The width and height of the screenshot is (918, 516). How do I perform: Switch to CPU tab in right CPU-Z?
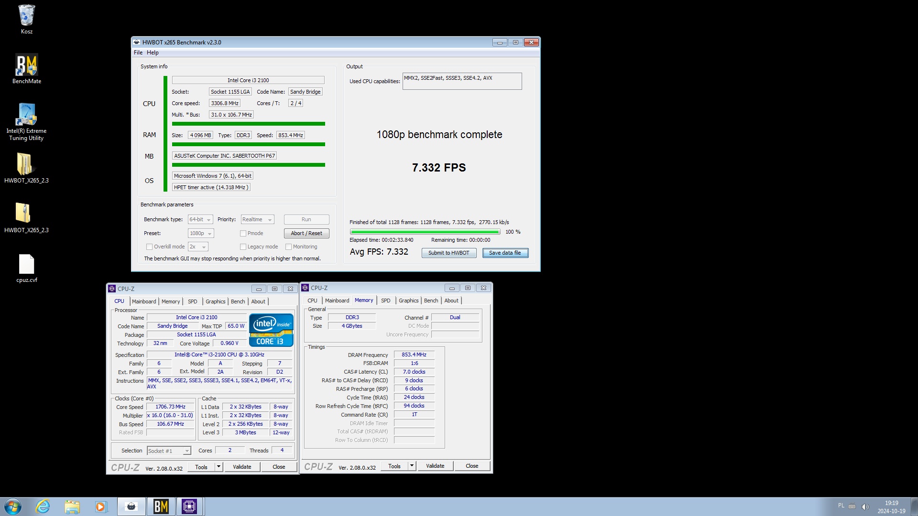(x=312, y=301)
